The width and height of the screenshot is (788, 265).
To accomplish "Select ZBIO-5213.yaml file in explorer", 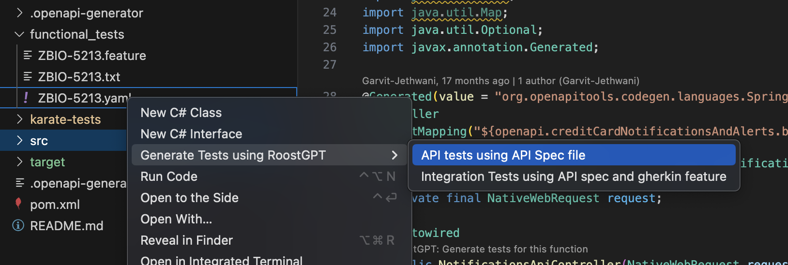I will coord(85,98).
